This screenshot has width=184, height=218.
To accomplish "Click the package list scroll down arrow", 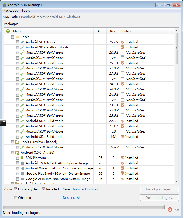I will tap(177, 182).
